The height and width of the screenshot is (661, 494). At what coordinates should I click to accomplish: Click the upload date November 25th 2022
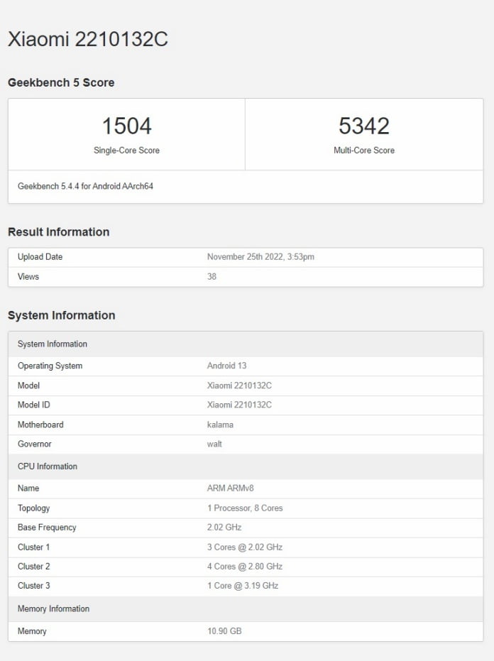pyautogui.click(x=260, y=257)
